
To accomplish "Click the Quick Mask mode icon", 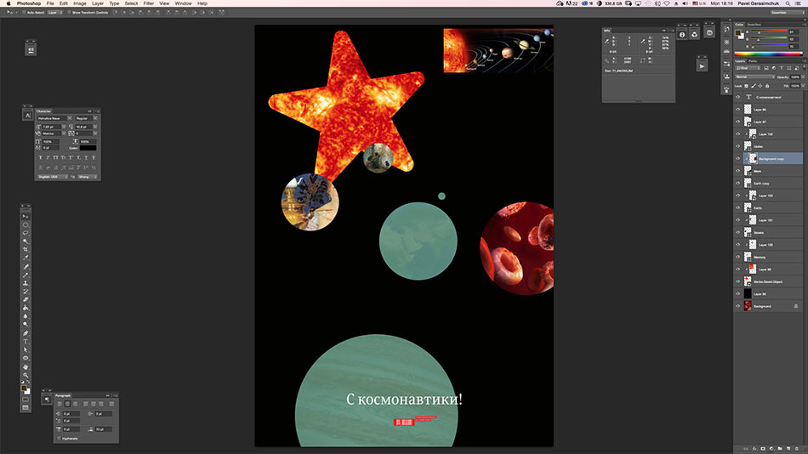I will [x=26, y=400].
